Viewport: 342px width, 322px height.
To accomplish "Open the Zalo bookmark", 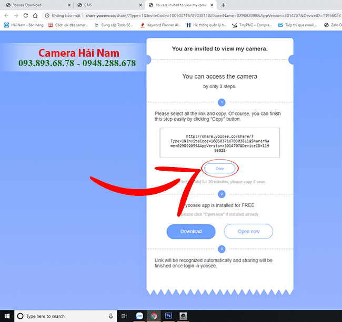I will tap(333, 25).
